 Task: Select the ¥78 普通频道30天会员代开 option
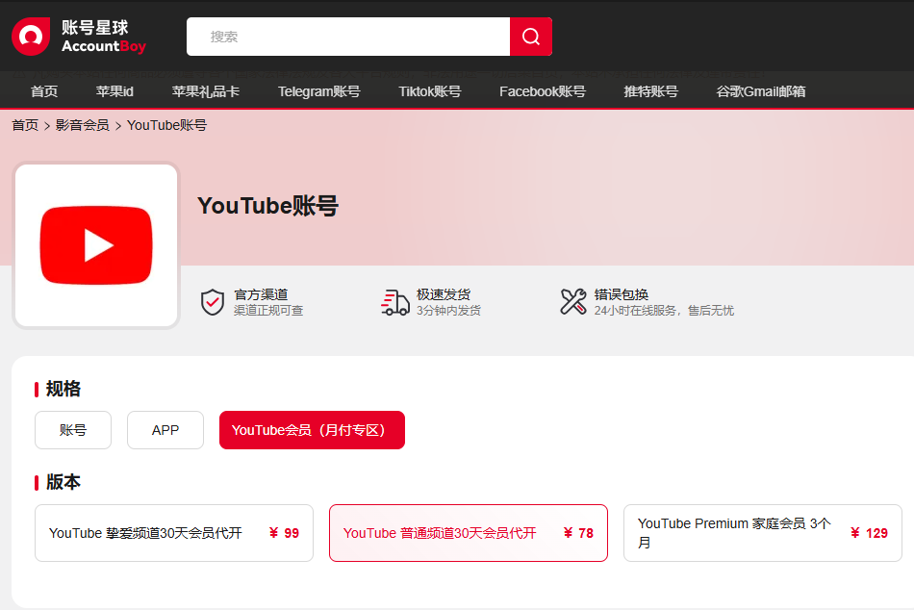pyautogui.click(x=468, y=533)
